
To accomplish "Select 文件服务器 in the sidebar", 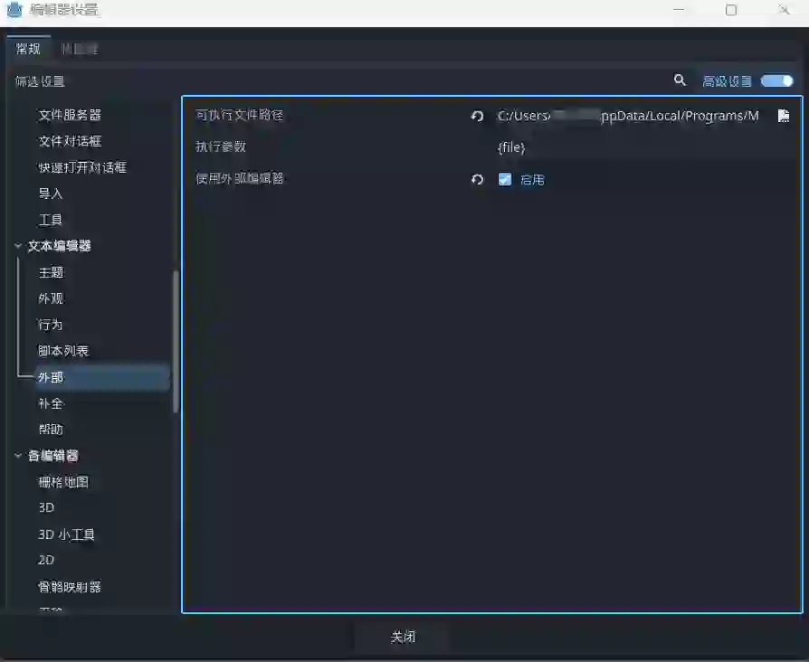I will tap(69, 115).
